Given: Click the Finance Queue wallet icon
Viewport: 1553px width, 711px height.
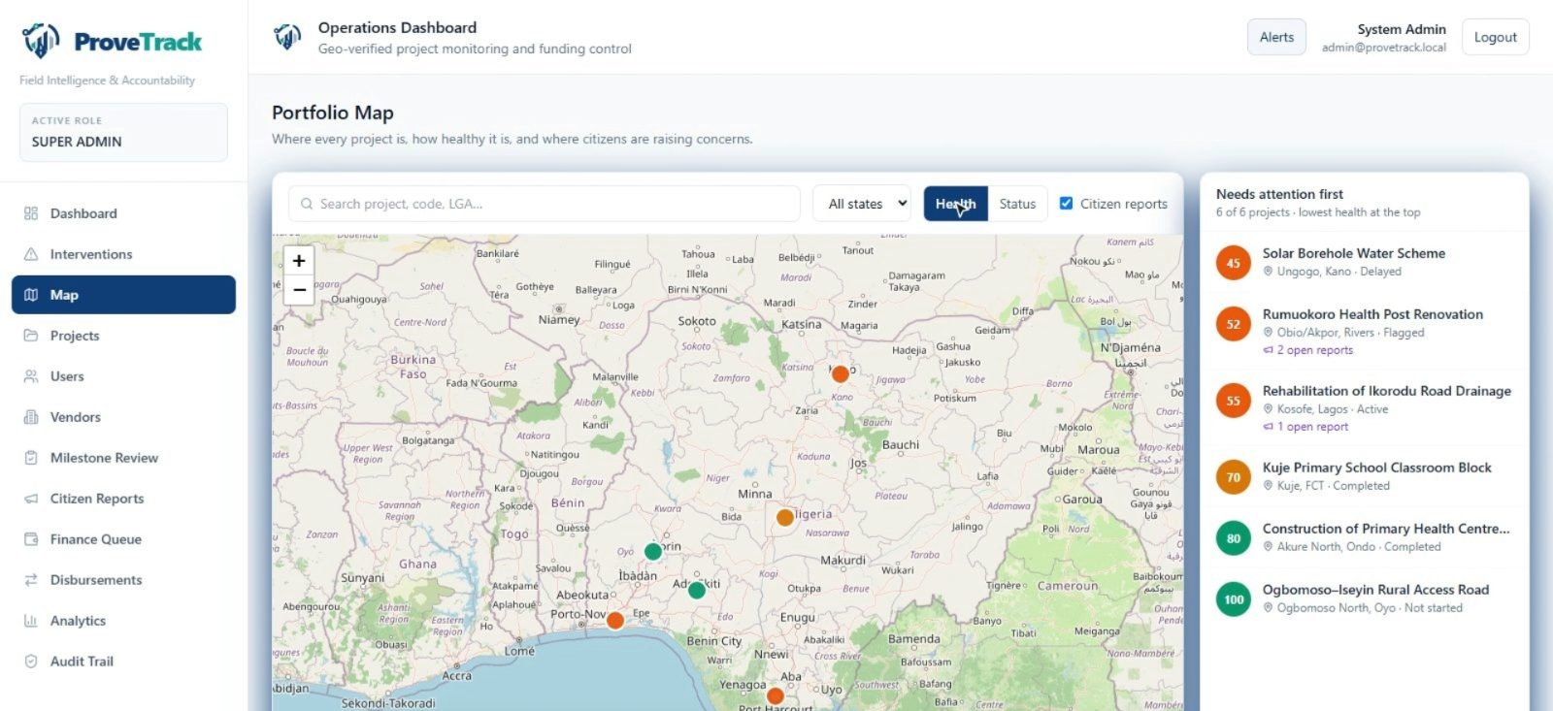Looking at the screenshot, I should [31, 539].
